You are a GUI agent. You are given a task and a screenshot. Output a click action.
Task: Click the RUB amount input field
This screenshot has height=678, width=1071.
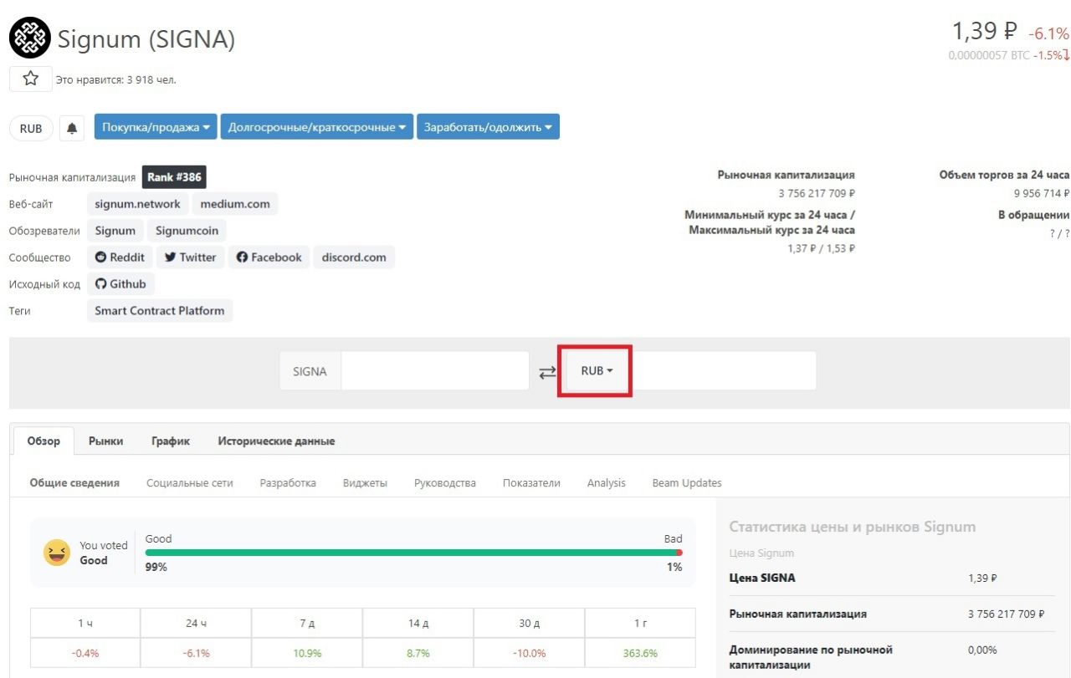722,370
